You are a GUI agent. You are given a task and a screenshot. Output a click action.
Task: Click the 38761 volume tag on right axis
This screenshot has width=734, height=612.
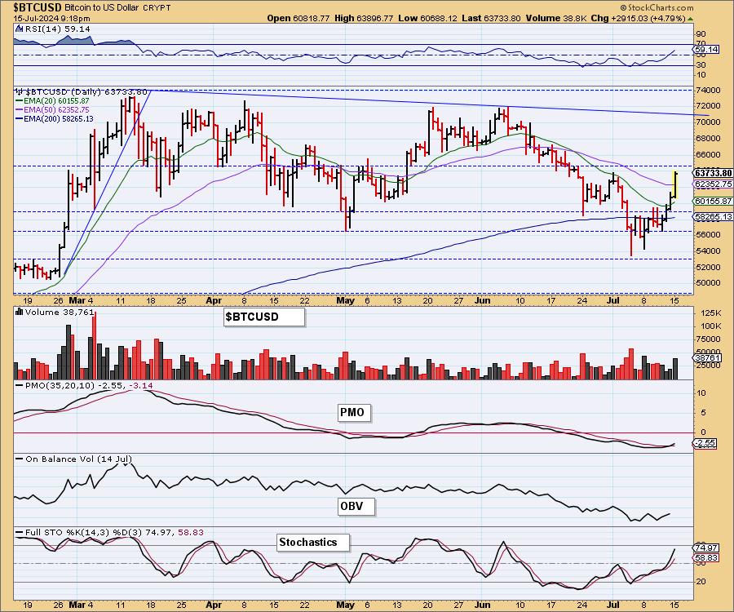708,357
